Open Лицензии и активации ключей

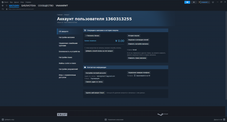(138, 40)
